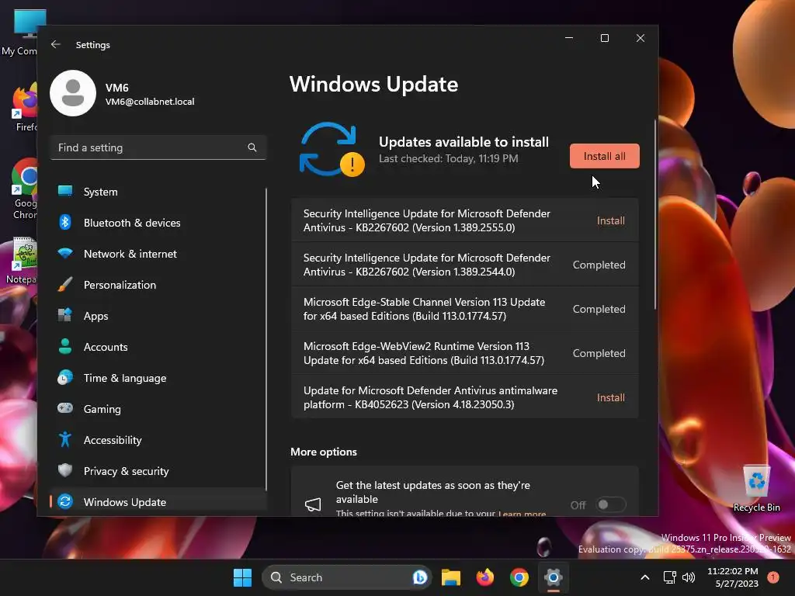Show hidden tray icons chevron
Viewport: 795px width, 596px height.
tap(645, 577)
